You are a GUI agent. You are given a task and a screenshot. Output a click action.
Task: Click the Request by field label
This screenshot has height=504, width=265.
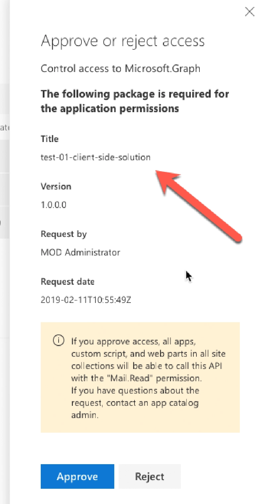pos(64,234)
